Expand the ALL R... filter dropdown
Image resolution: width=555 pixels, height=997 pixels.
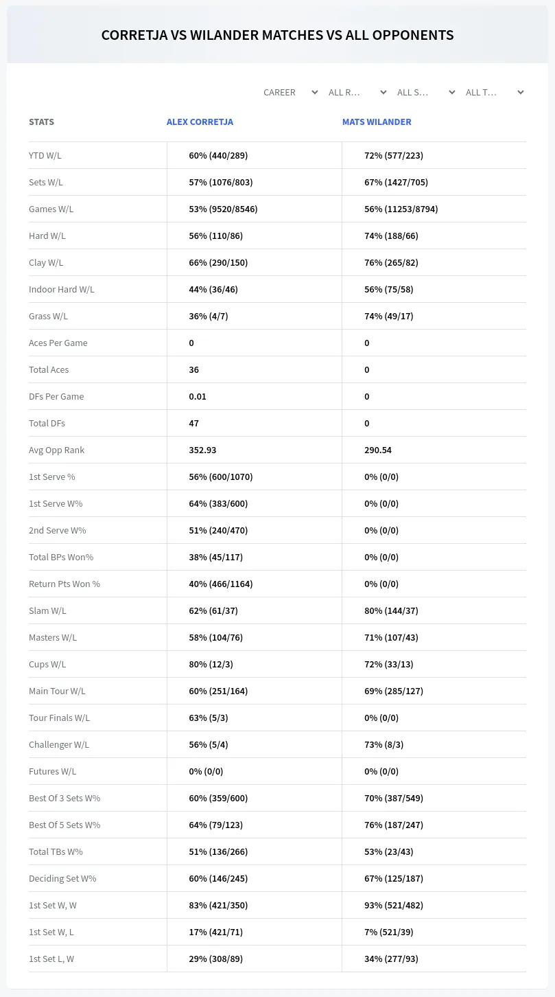[x=356, y=92]
